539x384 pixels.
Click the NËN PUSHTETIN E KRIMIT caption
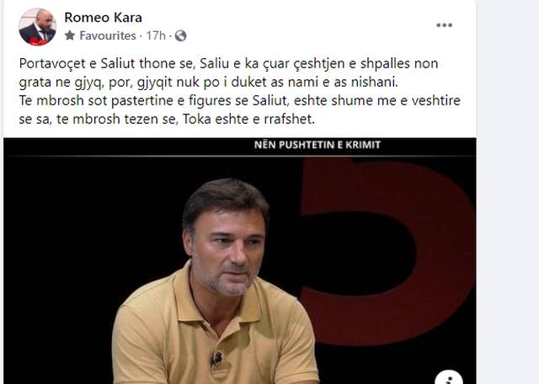pos(318,145)
